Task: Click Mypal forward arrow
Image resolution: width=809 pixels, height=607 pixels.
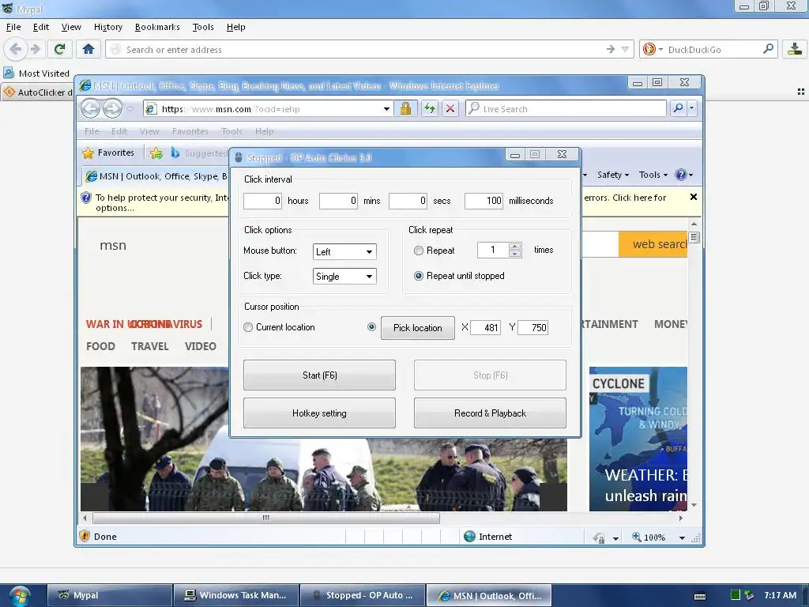Action: [x=35, y=49]
